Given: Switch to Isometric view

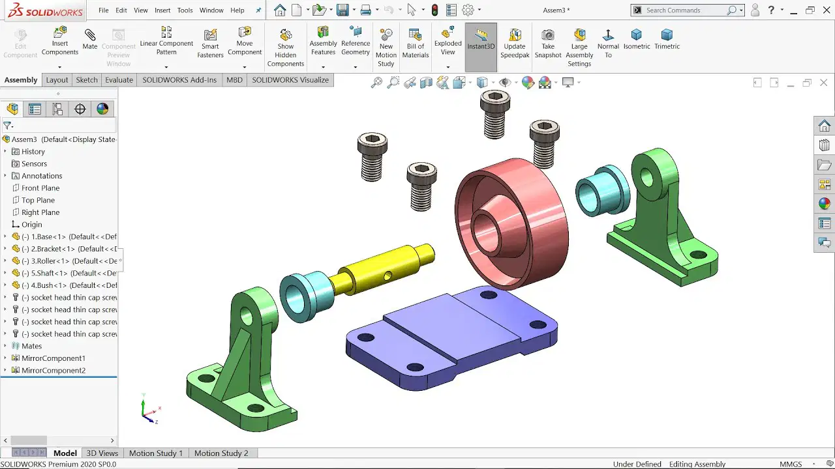Looking at the screenshot, I should (637, 39).
